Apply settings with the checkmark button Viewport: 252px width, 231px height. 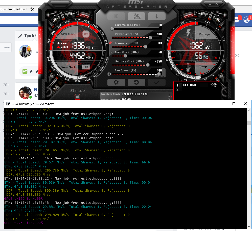(x=156, y=82)
